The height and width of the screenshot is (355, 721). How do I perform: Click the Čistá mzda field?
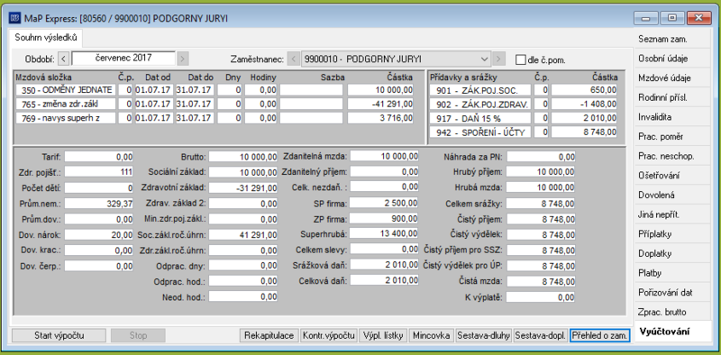click(x=541, y=281)
